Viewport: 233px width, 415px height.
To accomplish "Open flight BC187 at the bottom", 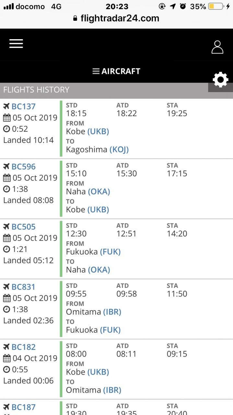I will (x=23, y=407).
